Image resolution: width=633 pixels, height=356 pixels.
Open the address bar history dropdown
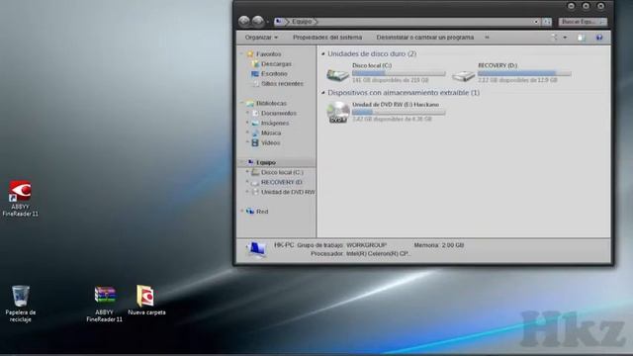pos(536,22)
